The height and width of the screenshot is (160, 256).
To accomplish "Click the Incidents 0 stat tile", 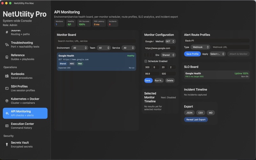I will [113, 23].
